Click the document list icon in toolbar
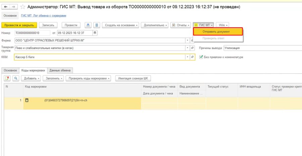 [97, 25]
